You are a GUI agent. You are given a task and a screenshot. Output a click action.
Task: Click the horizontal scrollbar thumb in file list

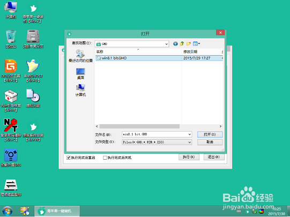[139, 126]
